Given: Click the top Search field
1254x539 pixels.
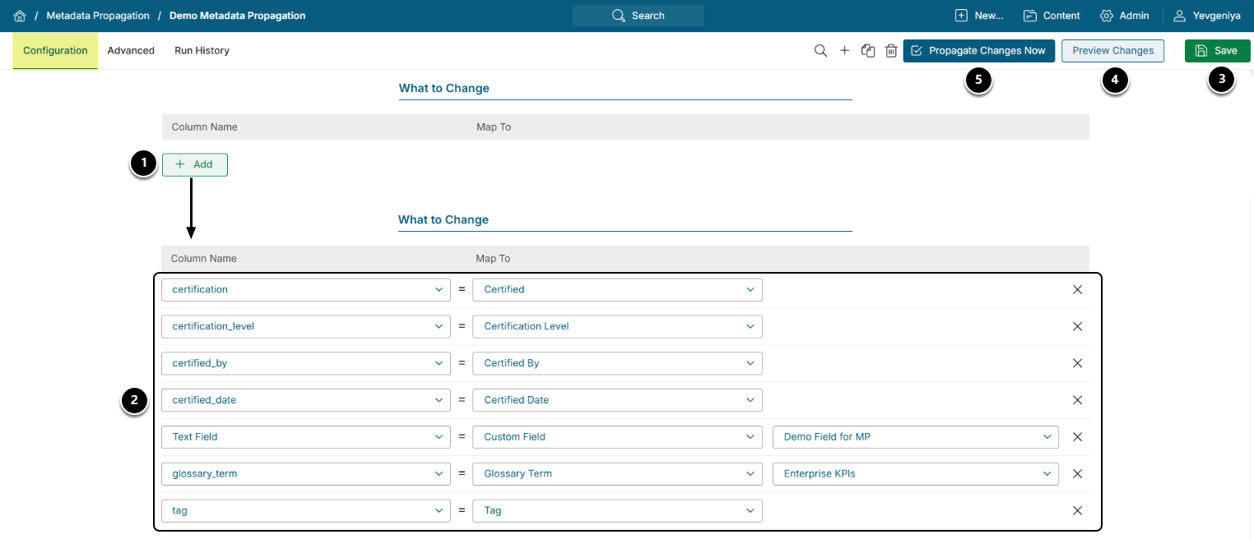Looking at the screenshot, I should pyautogui.click(x=639, y=16).
